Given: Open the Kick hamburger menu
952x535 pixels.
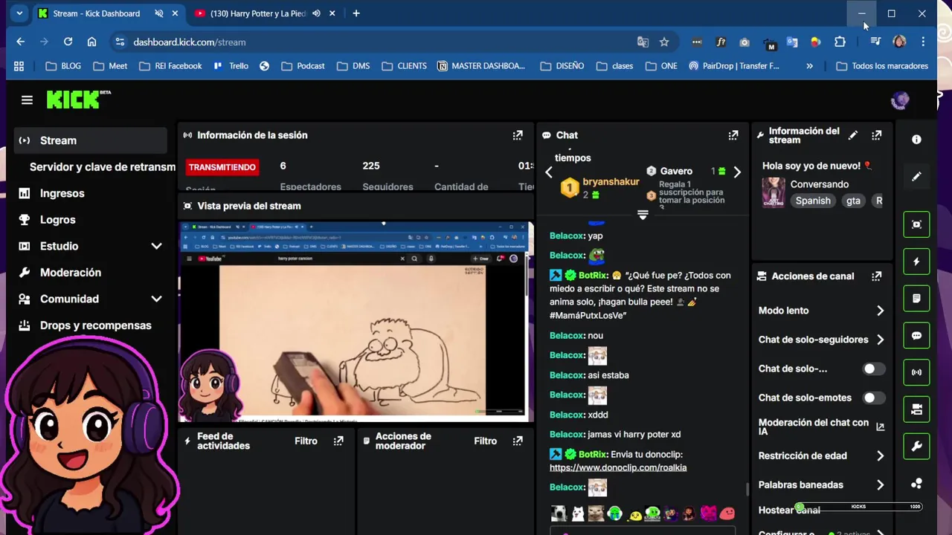Looking at the screenshot, I should (27, 100).
